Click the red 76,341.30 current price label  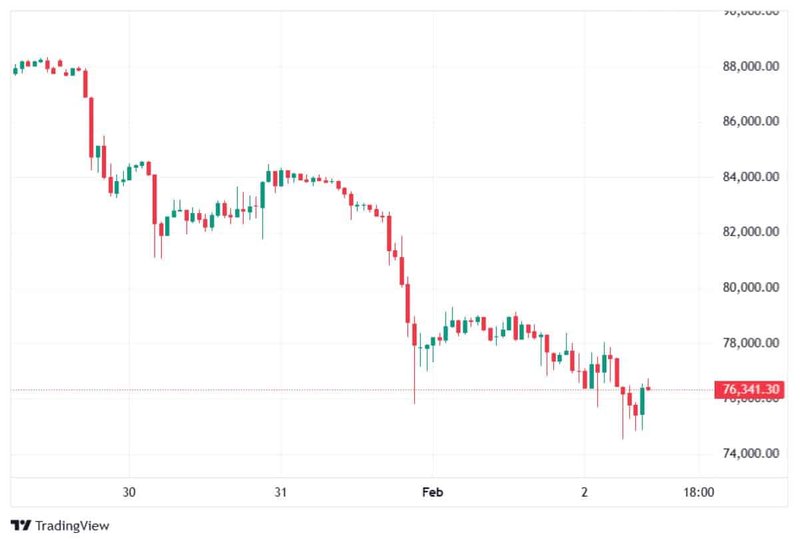(746, 389)
